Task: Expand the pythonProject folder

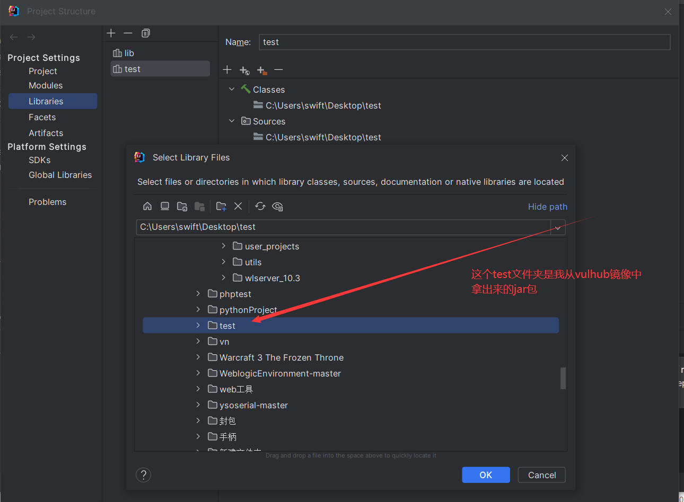Action: (198, 309)
